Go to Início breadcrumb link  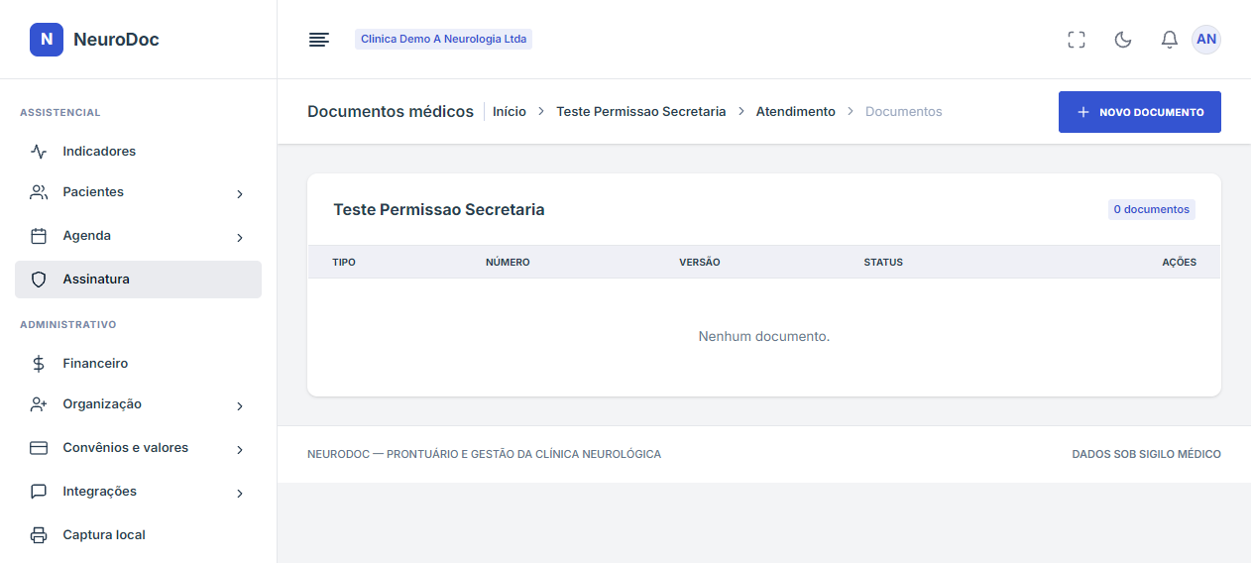pyautogui.click(x=510, y=112)
